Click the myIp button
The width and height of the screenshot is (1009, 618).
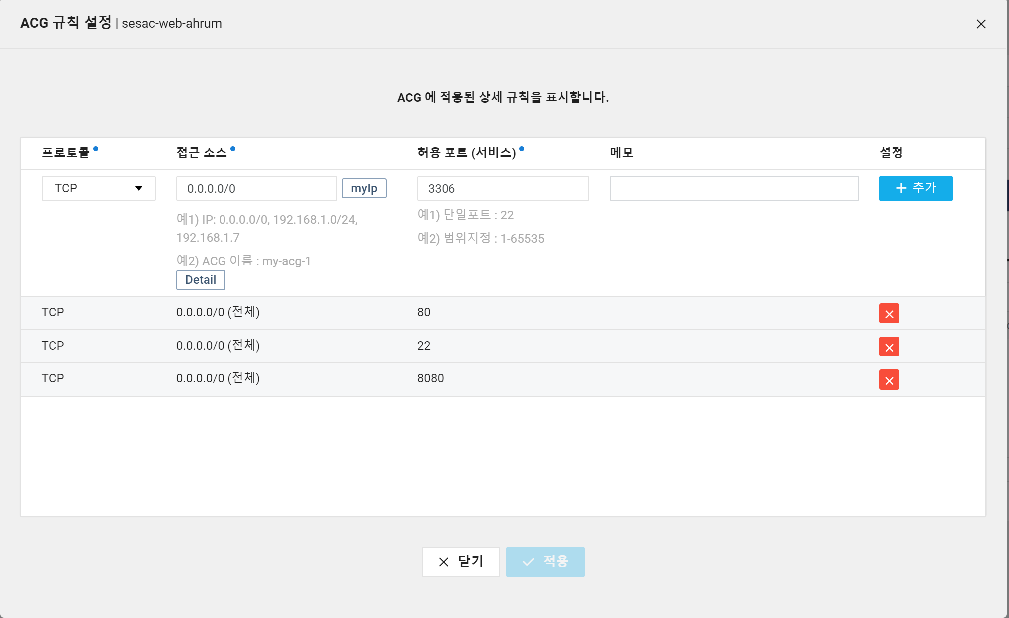click(x=364, y=188)
